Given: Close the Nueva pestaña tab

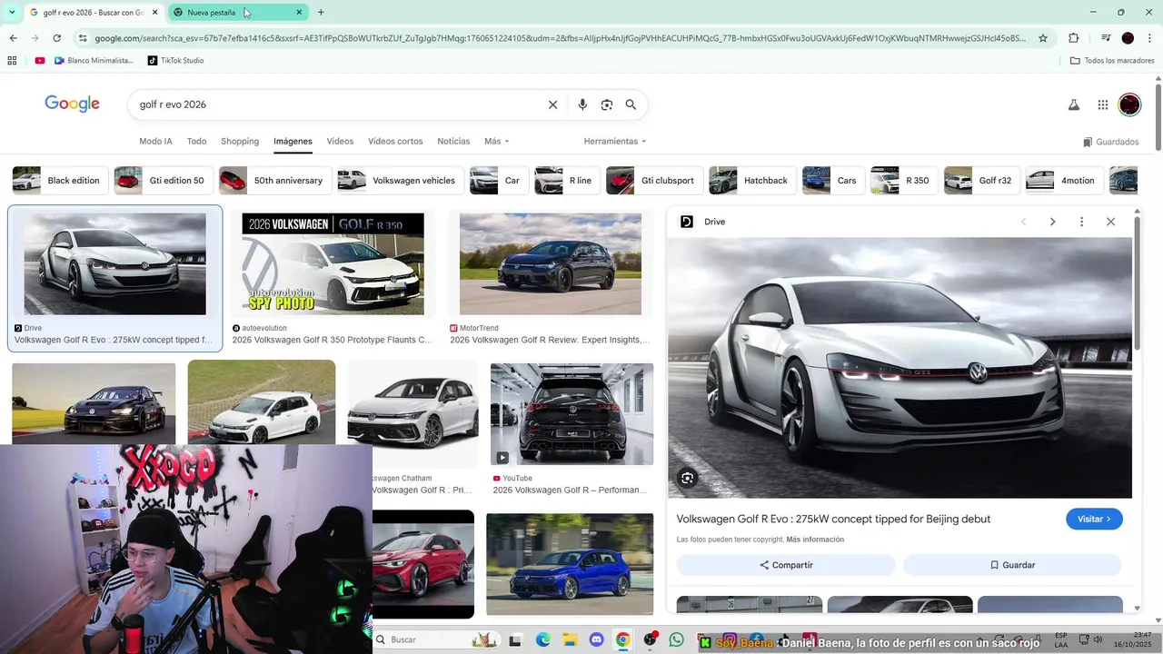Looking at the screenshot, I should click(299, 12).
